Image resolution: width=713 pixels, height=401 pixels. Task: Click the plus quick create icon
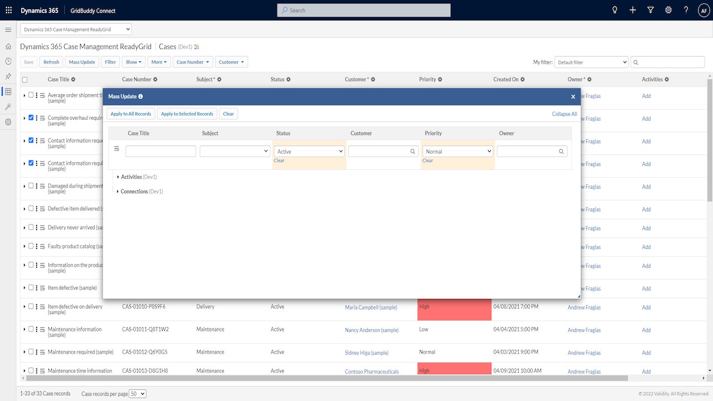[633, 10]
